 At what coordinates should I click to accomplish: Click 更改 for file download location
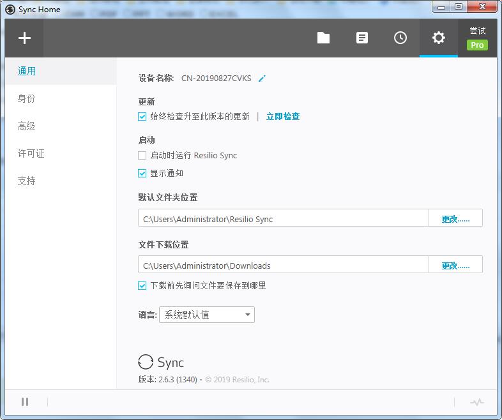(455, 266)
